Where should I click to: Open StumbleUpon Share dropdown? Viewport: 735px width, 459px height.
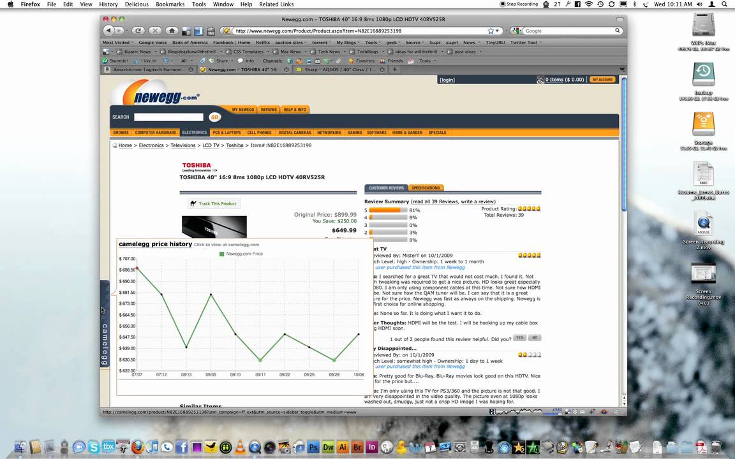[221, 61]
